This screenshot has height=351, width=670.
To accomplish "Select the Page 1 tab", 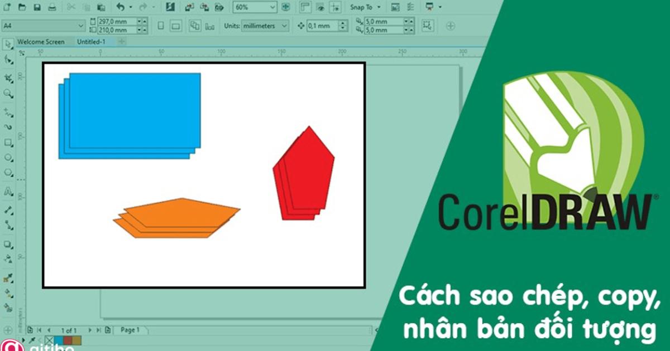I will coord(130,329).
